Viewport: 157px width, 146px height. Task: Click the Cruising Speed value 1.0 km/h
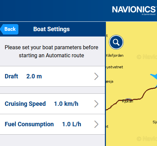click(x=66, y=104)
